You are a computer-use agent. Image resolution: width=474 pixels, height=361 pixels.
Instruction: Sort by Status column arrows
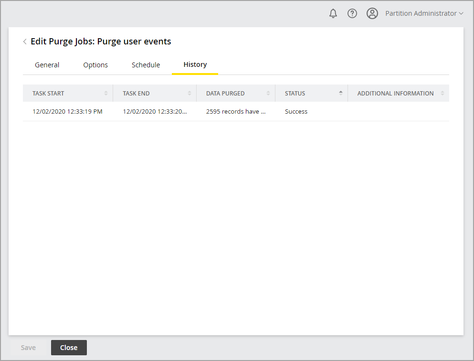point(341,93)
